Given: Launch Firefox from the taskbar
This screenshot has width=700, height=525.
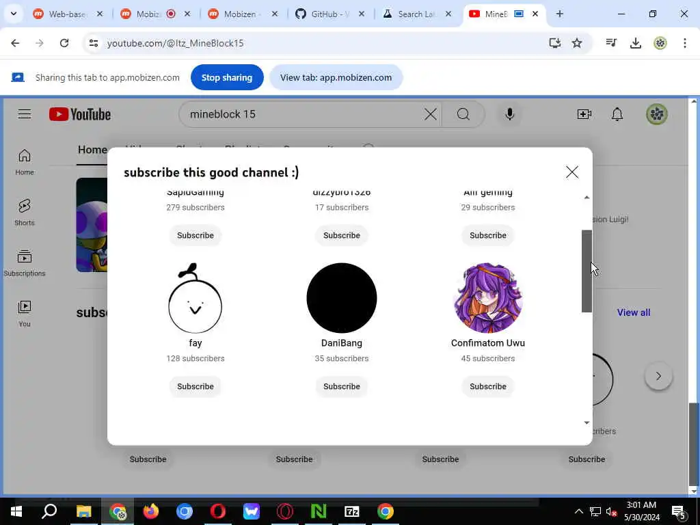Looking at the screenshot, I should (151, 511).
